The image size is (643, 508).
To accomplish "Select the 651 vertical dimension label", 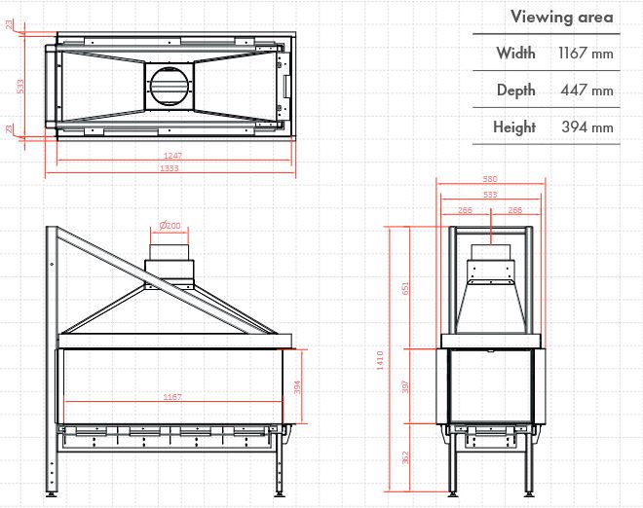I will point(407,287).
